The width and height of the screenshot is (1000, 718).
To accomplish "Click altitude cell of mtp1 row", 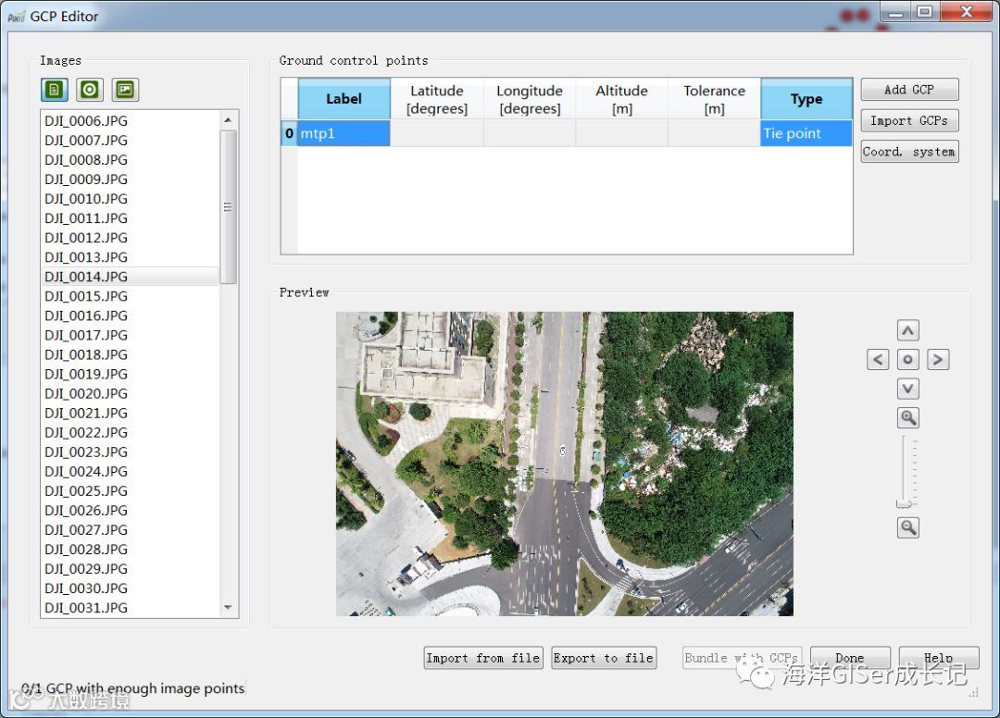I will point(622,133).
